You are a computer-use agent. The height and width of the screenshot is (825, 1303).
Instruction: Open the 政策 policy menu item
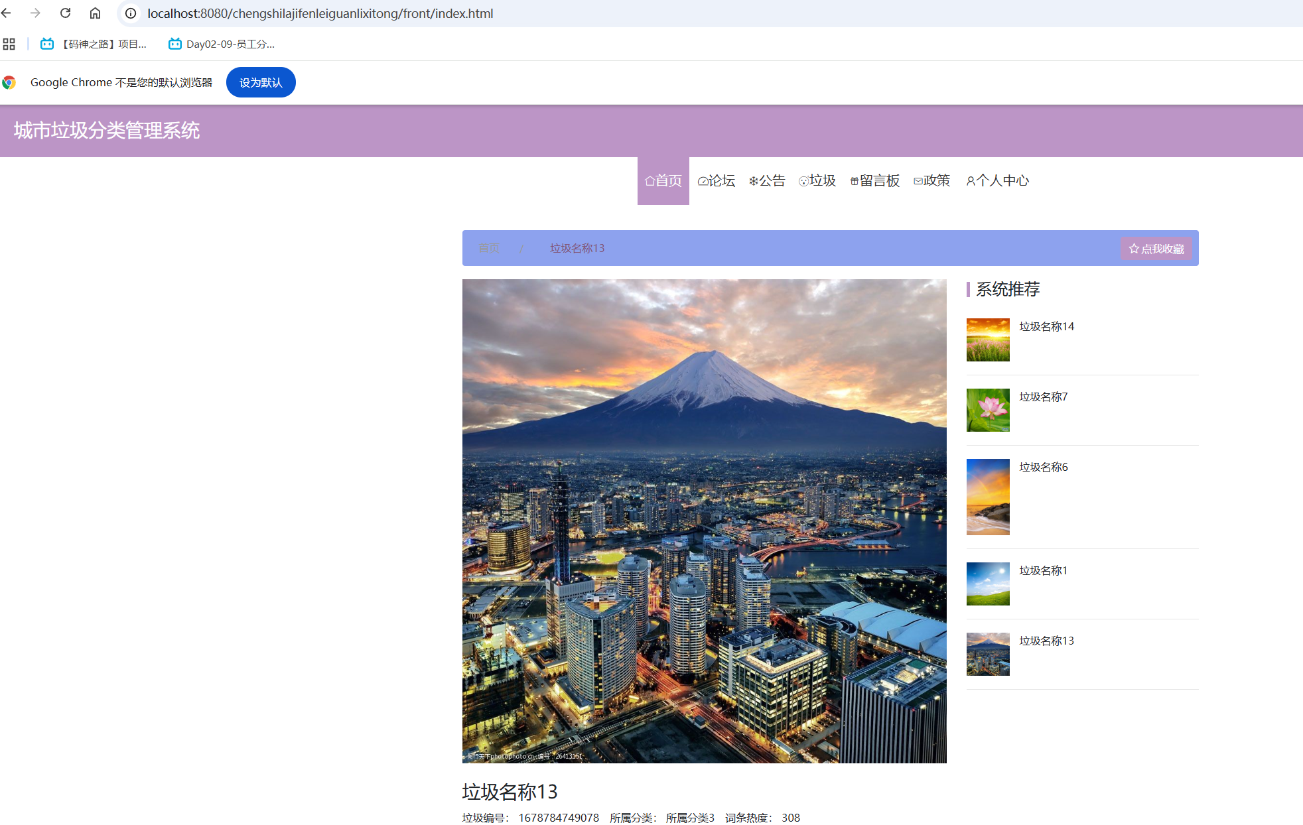click(931, 181)
